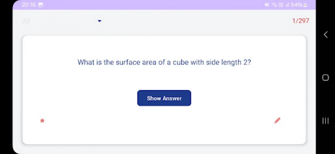Tap the 54% battery percentage text
Viewport: 335px width, 154px height.
(296, 5)
